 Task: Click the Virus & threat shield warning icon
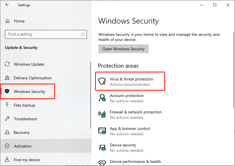(x=102, y=81)
